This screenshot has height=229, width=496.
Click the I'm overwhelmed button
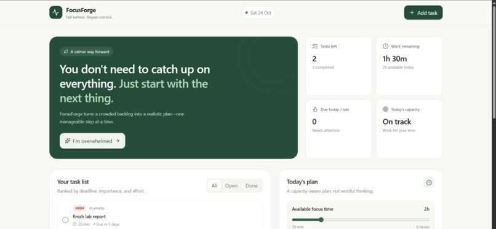point(92,141)
